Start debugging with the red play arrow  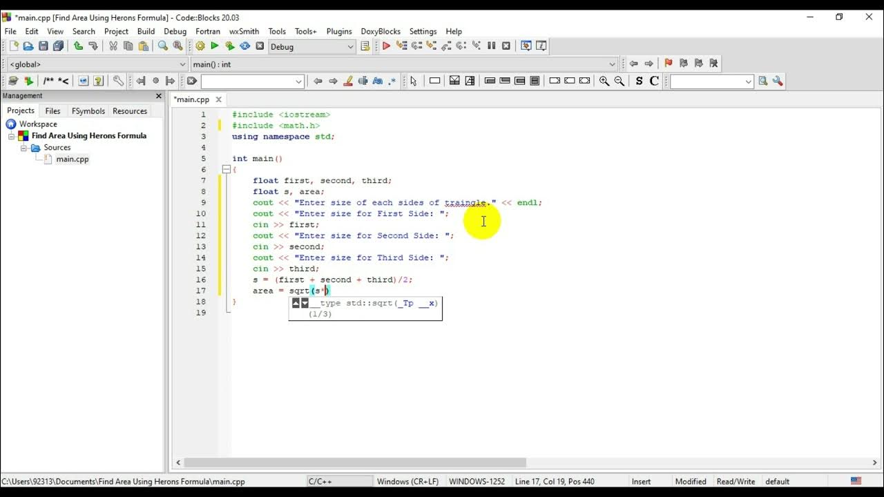pyautogui.click(x=386, y=46)
